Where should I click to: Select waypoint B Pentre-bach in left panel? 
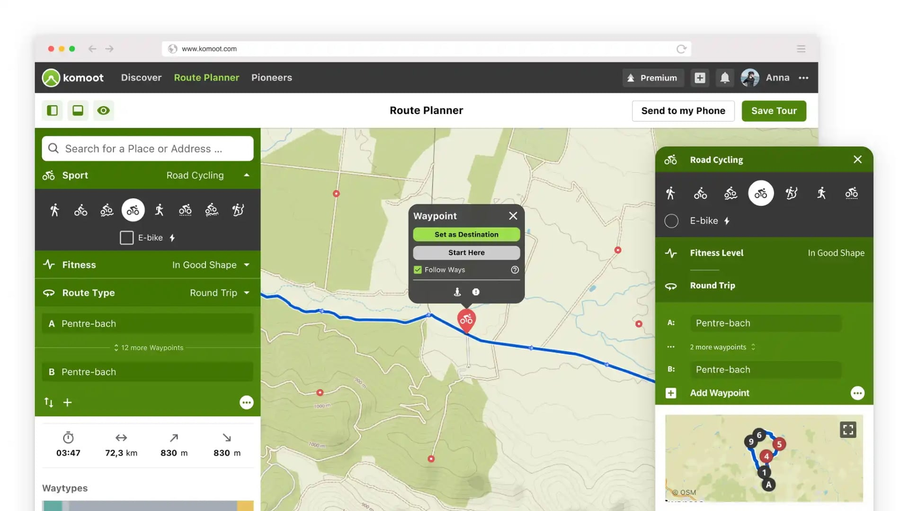[x=148, y=372]
